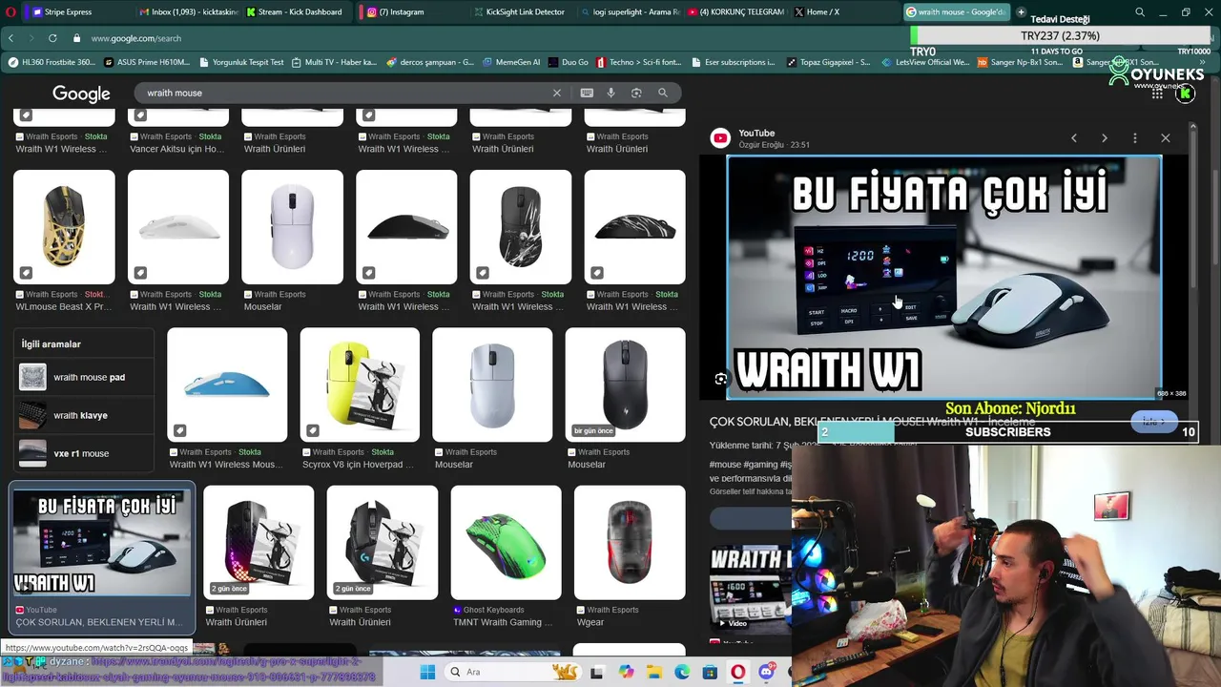Click the magnifier search button
The height and width of the screenshot is (687, 1221).
[x=663, y=93]
